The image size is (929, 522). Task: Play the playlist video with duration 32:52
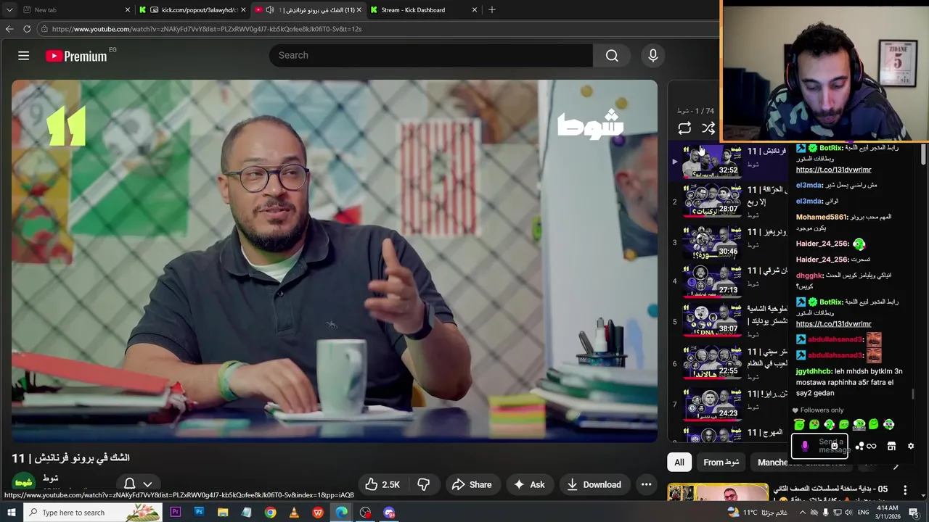(x=713, y=162)
